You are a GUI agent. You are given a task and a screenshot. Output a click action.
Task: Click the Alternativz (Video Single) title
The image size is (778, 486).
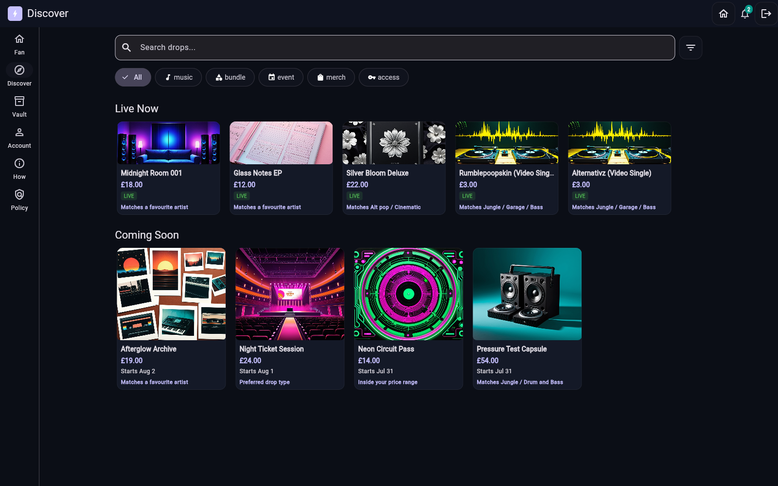[611, 173]
